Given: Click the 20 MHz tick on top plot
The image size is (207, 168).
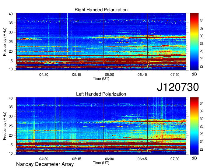Looking at the screenshot, I should point(11,51).
